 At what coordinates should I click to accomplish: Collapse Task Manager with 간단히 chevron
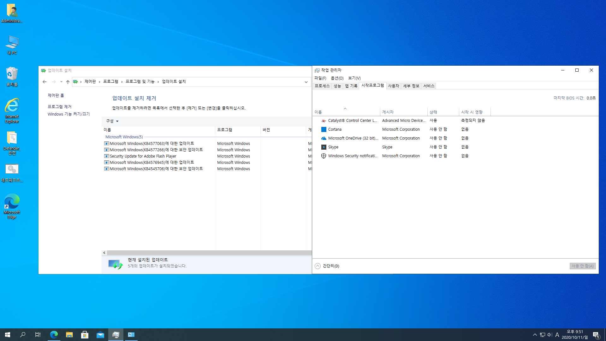coord(318,266)
